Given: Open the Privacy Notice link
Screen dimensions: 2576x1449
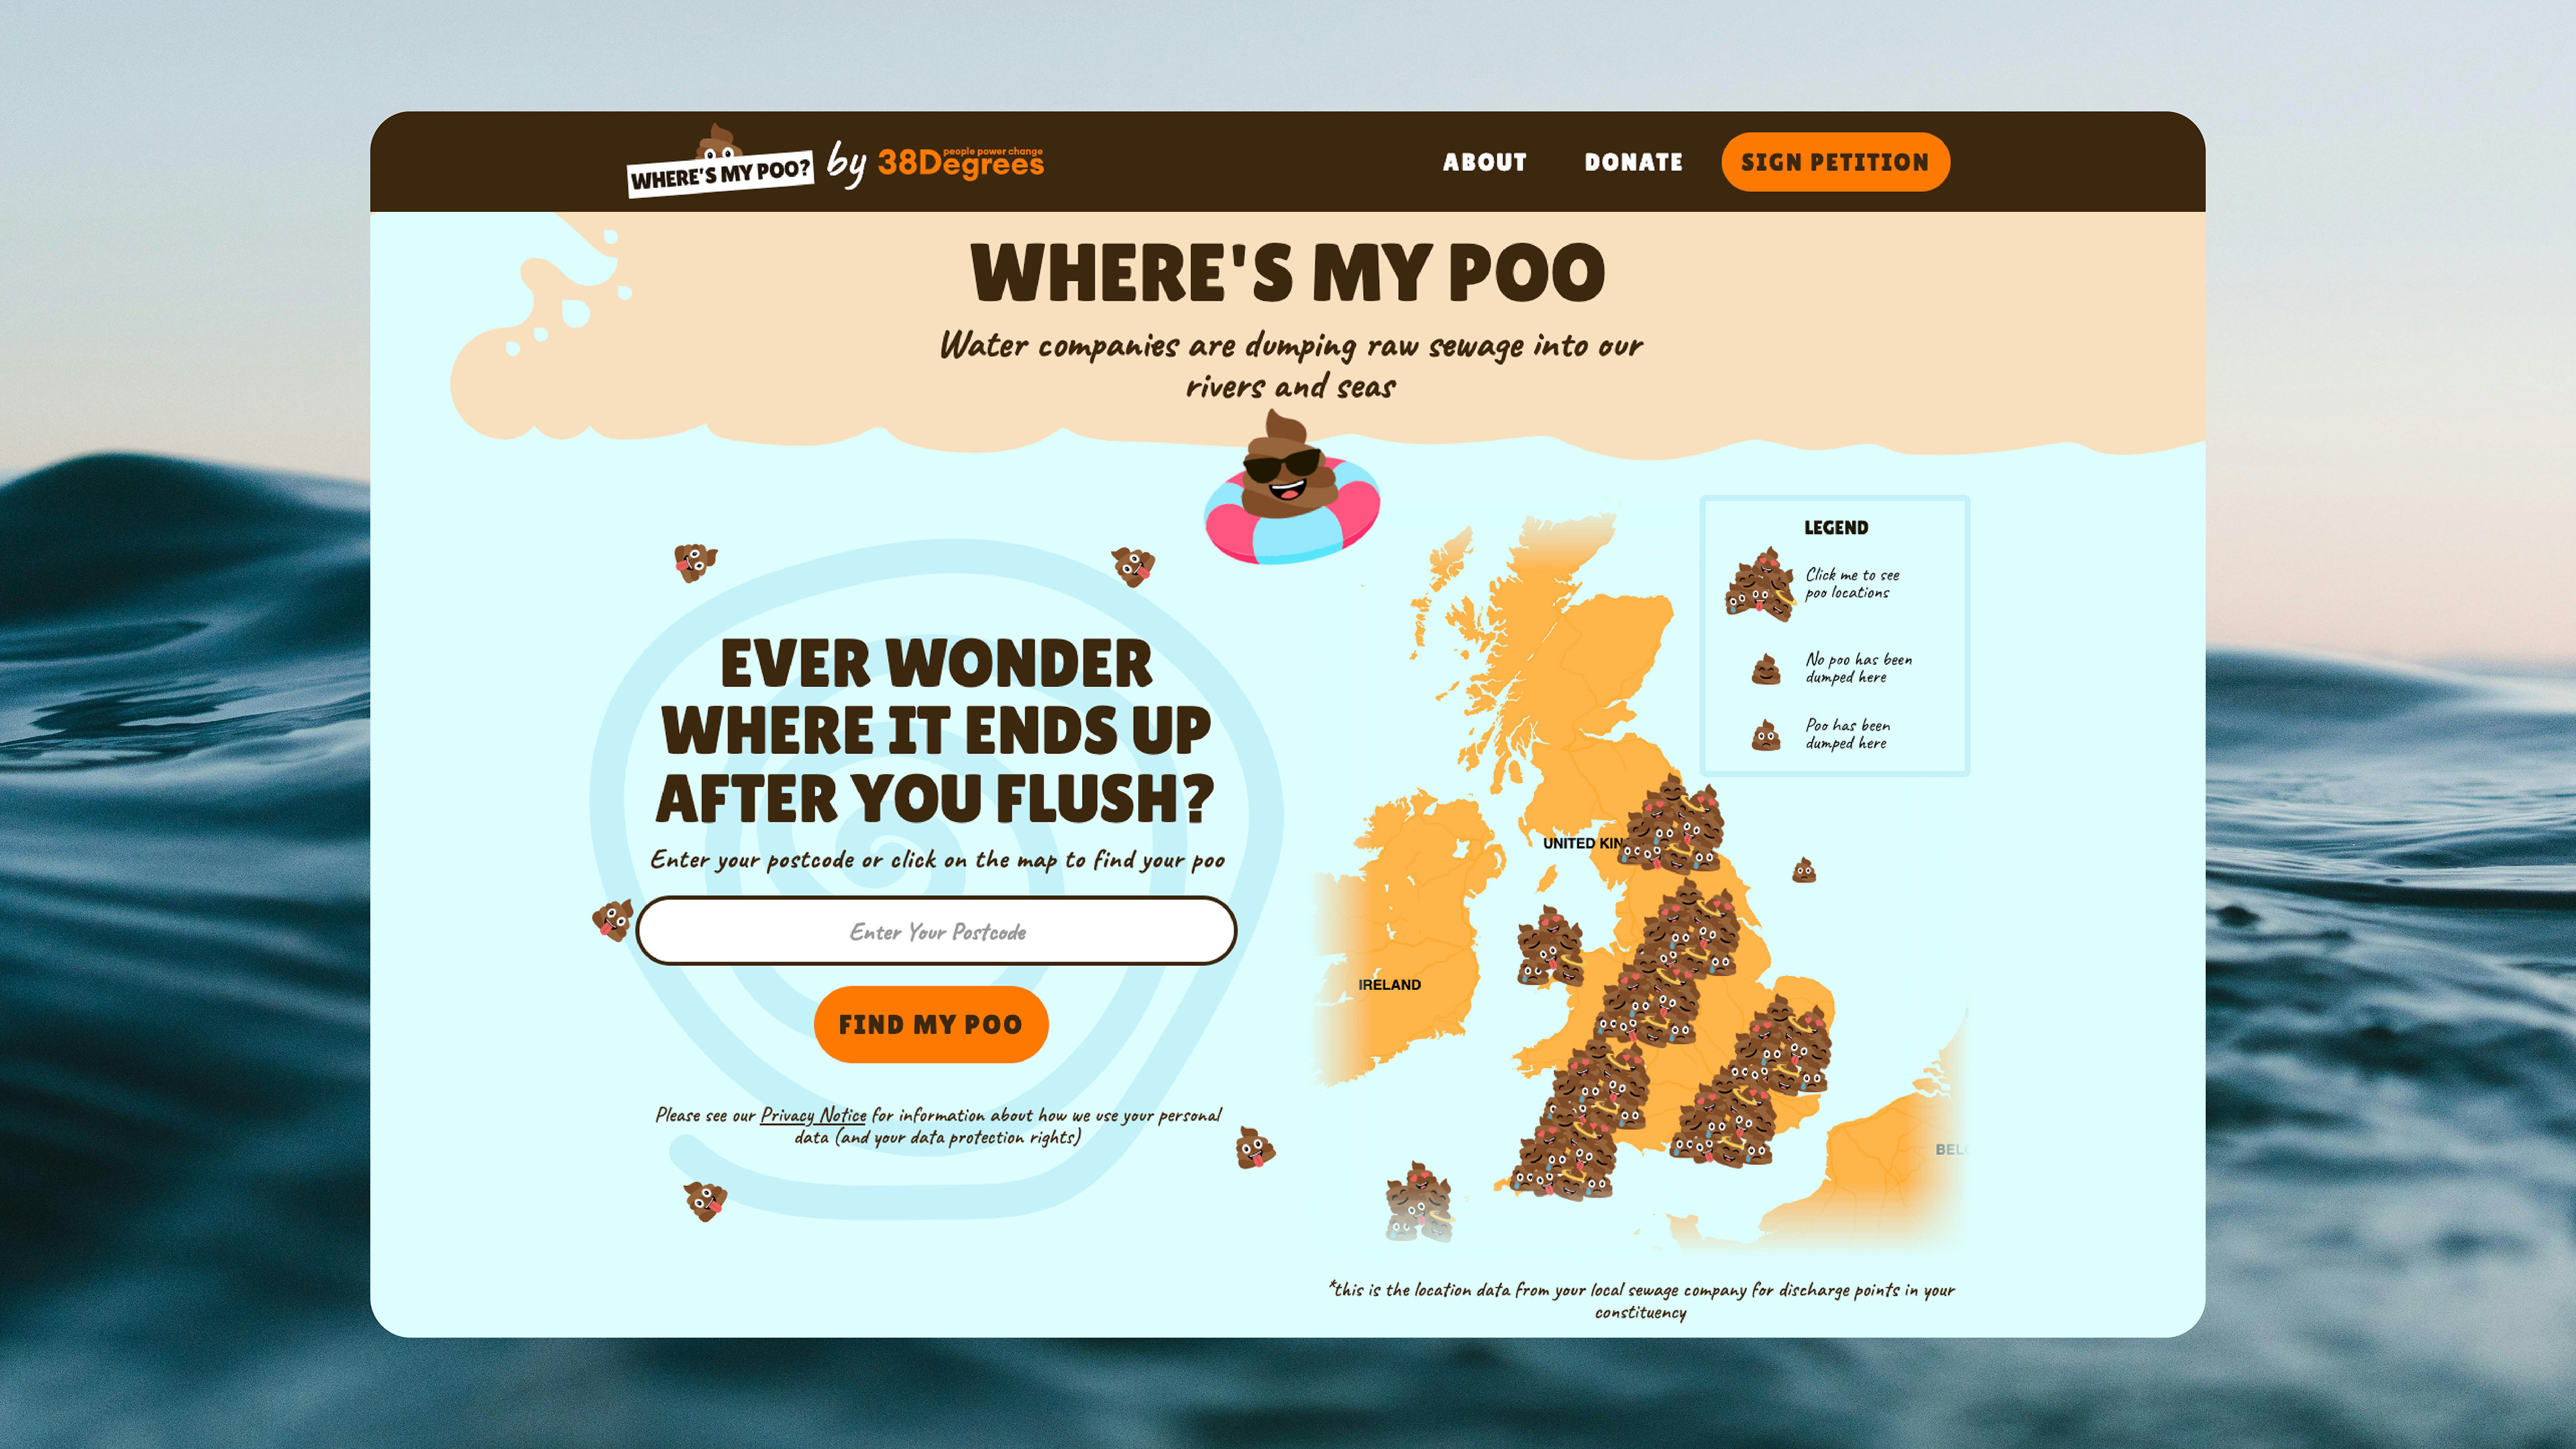Looking at the screenshot, I should [813, 1115].
